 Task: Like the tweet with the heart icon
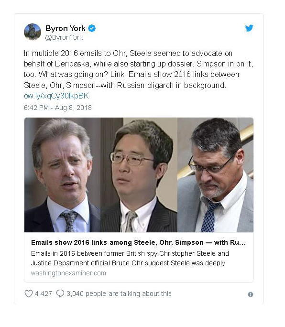tap(29, 294)
